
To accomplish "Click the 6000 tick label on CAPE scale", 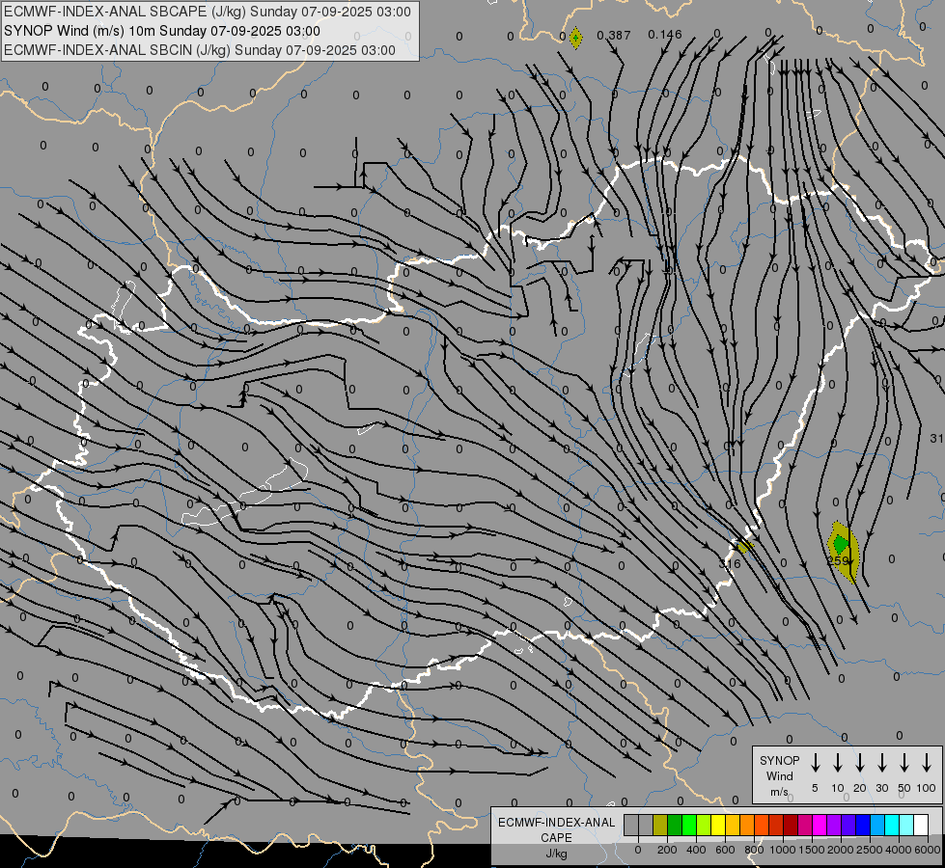I will click(928, 850).
